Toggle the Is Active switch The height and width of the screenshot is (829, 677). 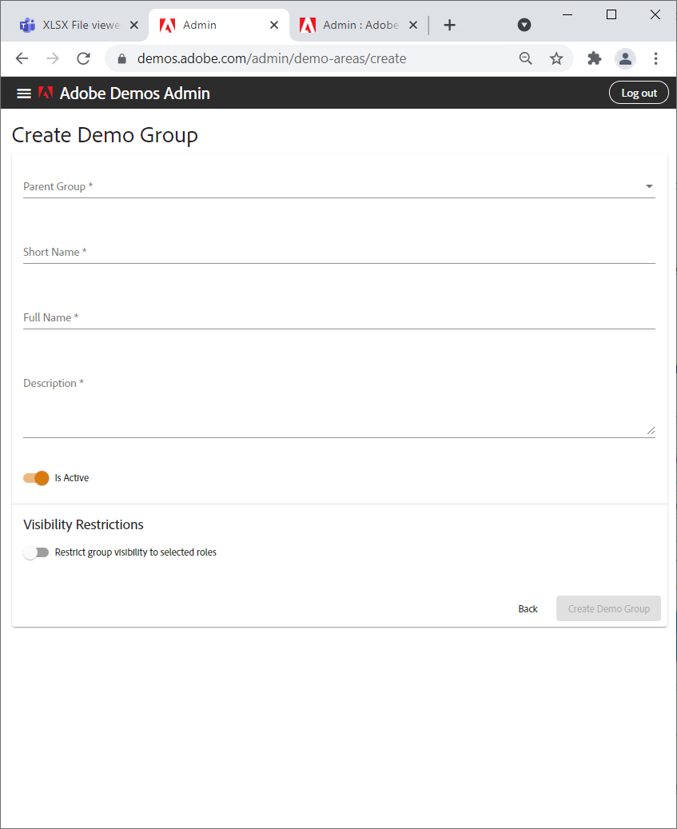tap(36, 478)
